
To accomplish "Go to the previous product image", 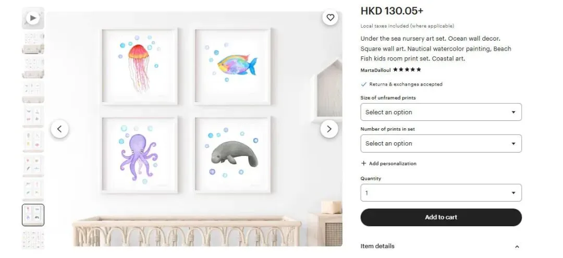I will 59,129.
